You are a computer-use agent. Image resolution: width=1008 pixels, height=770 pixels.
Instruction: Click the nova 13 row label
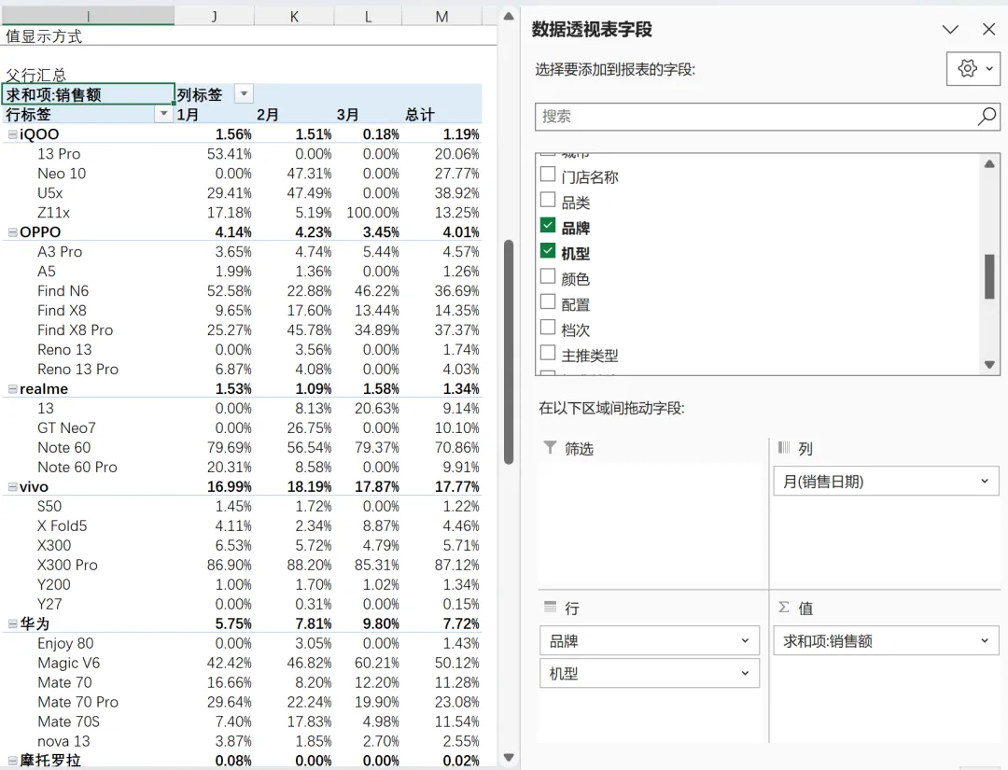[63, 741]
